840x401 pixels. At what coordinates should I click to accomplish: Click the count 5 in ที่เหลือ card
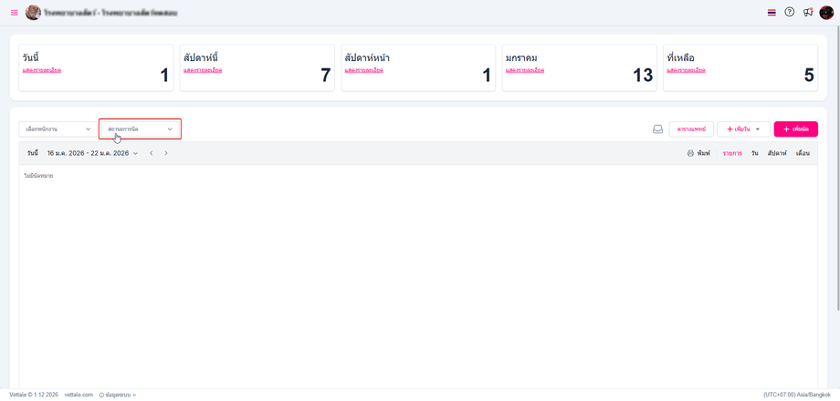pos(809,76)
